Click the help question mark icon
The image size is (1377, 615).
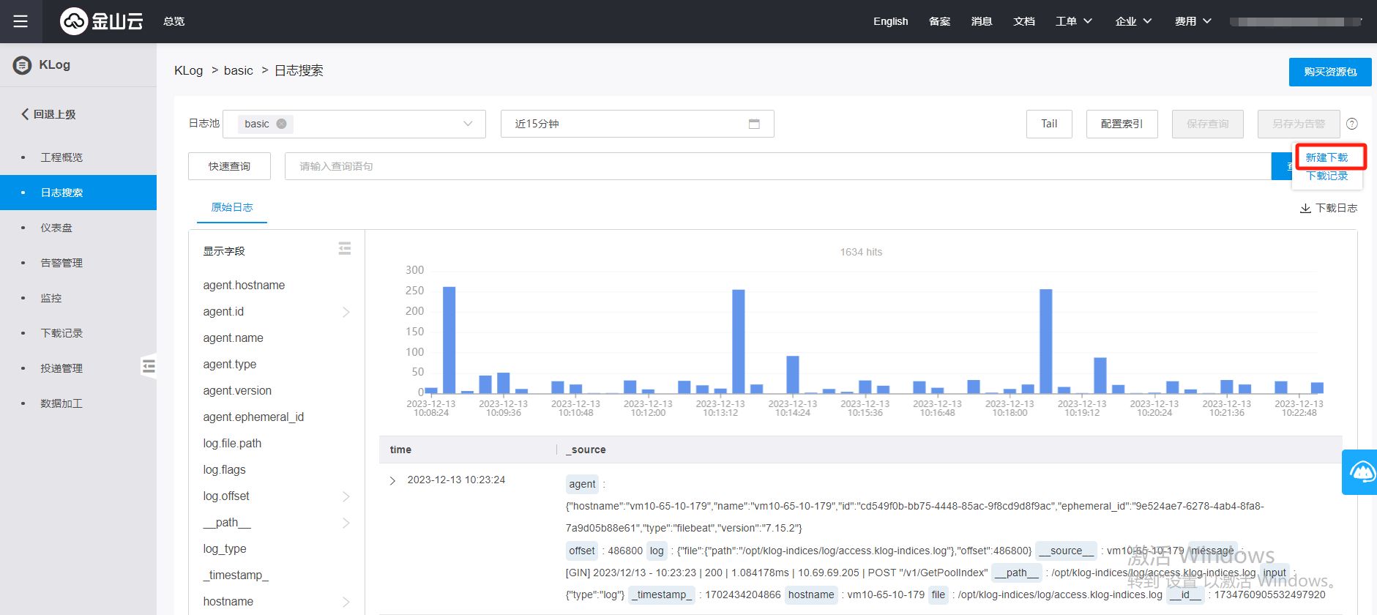pos(1351,124)
